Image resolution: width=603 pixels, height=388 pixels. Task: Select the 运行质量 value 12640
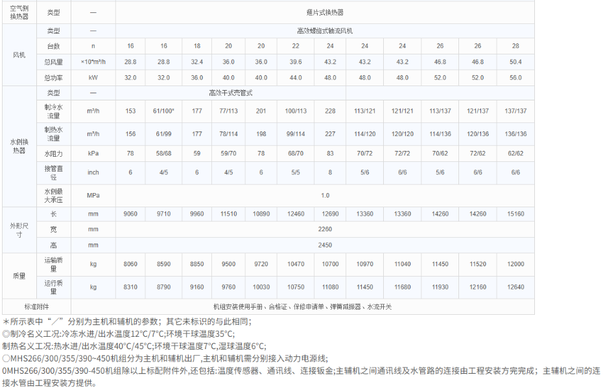pyautogui.click(x=515, y=287)
